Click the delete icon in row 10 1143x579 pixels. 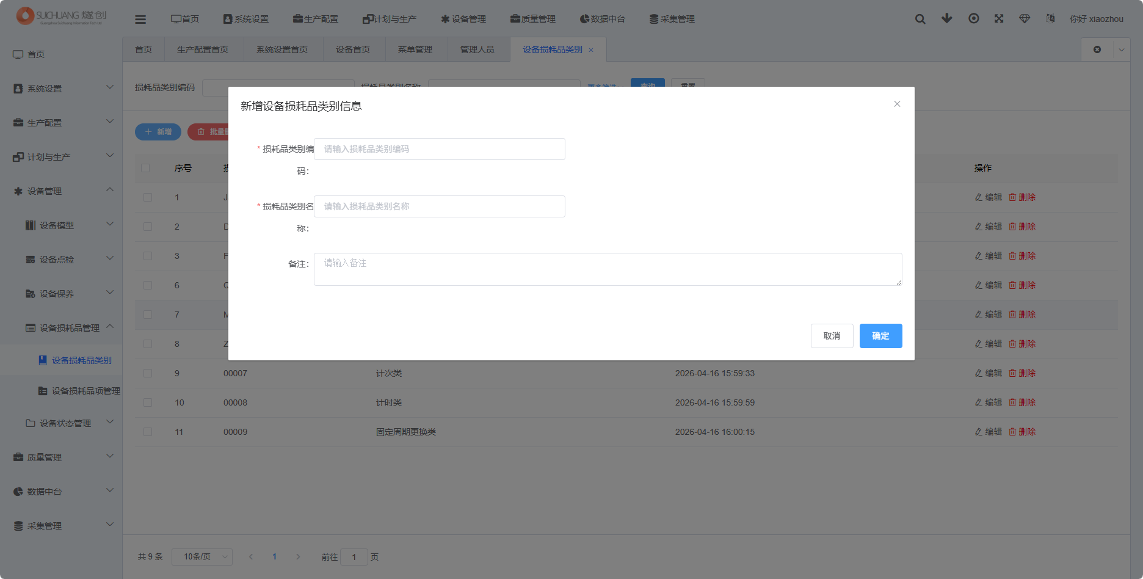[x=1012, y=402]
